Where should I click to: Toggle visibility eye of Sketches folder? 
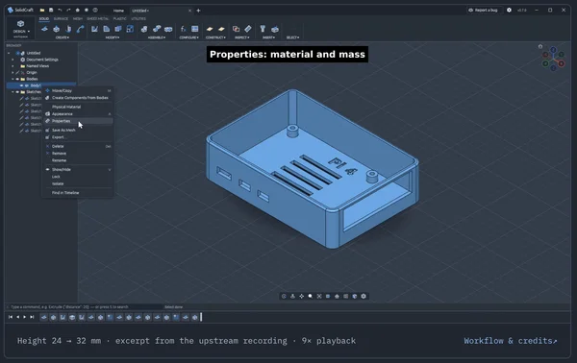coord(17,92)
